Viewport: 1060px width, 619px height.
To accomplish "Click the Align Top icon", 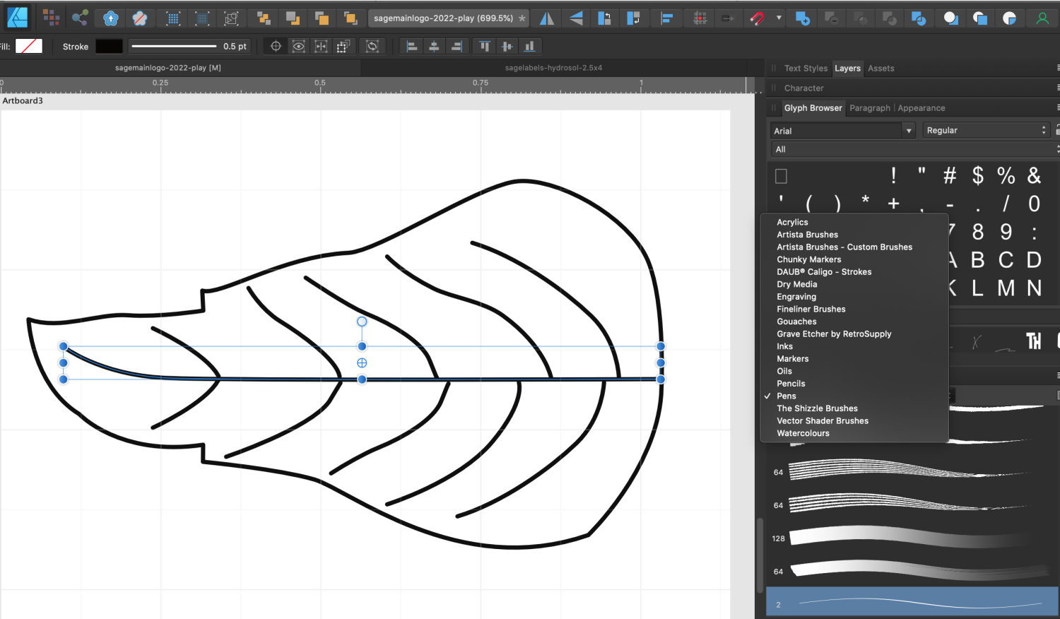I will 485,47.
